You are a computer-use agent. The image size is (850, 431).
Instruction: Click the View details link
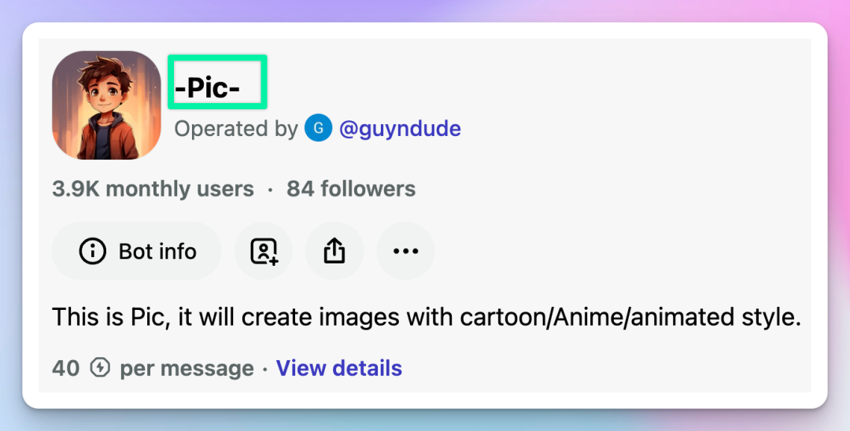click(x=338, y=368)
